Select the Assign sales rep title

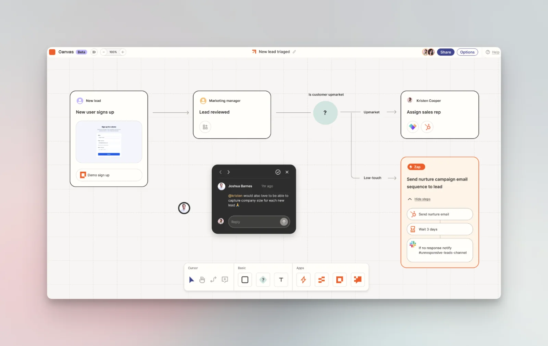(424, 112)
